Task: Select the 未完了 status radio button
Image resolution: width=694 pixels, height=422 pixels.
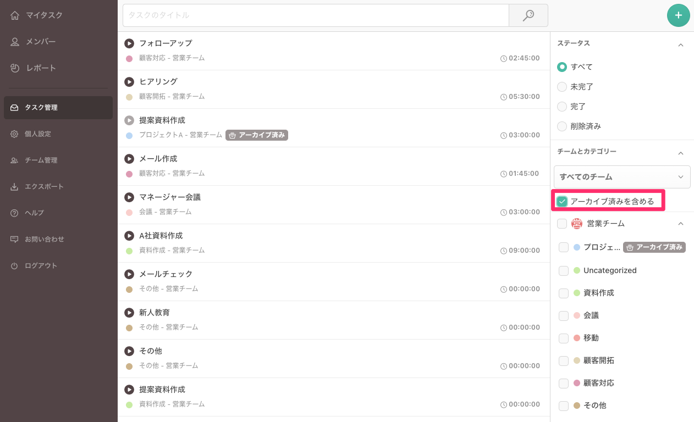Action: click(562, 86)
